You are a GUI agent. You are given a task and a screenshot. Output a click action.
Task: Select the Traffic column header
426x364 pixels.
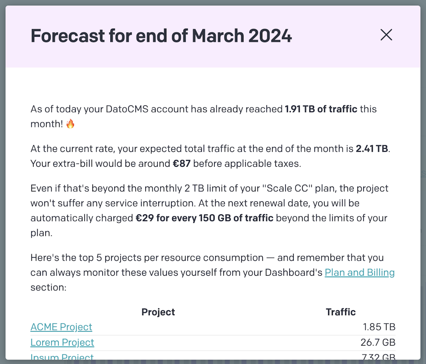click(x=340, y=312)
